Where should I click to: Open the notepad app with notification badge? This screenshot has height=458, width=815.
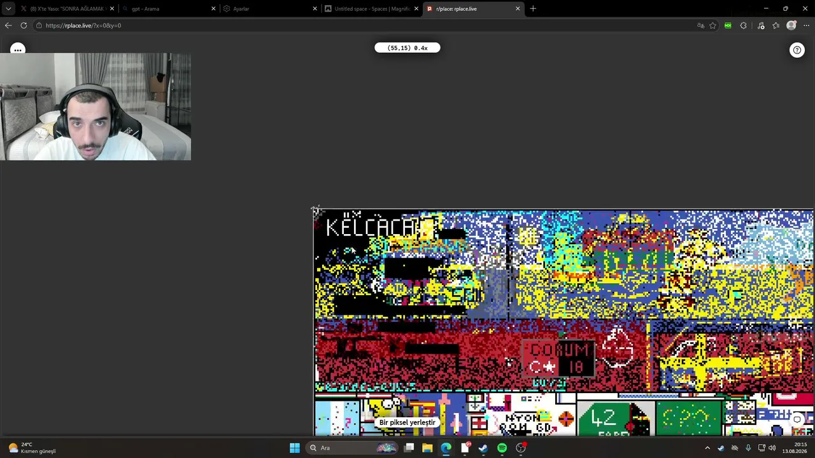465,448
